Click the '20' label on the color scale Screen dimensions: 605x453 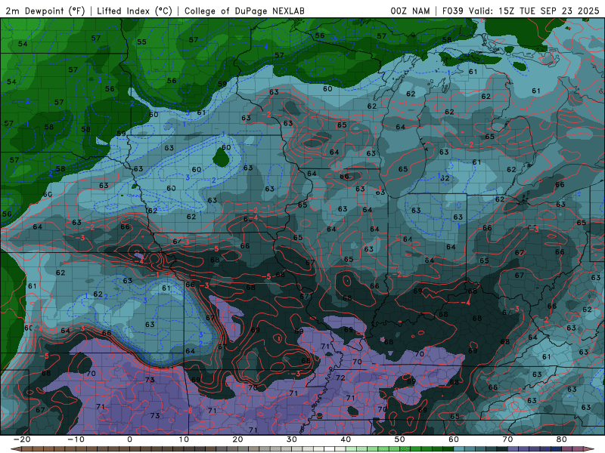click(237, 439)
